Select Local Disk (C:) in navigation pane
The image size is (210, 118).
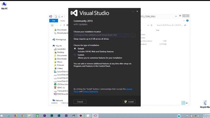(61, 71)
